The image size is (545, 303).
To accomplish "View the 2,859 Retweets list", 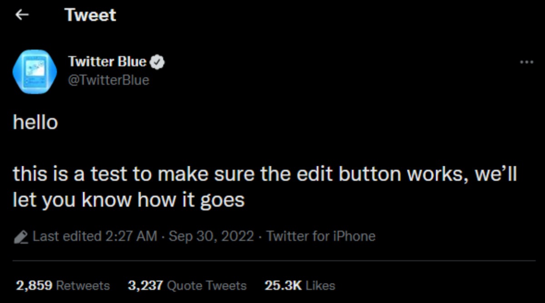I will click(62, 285).
